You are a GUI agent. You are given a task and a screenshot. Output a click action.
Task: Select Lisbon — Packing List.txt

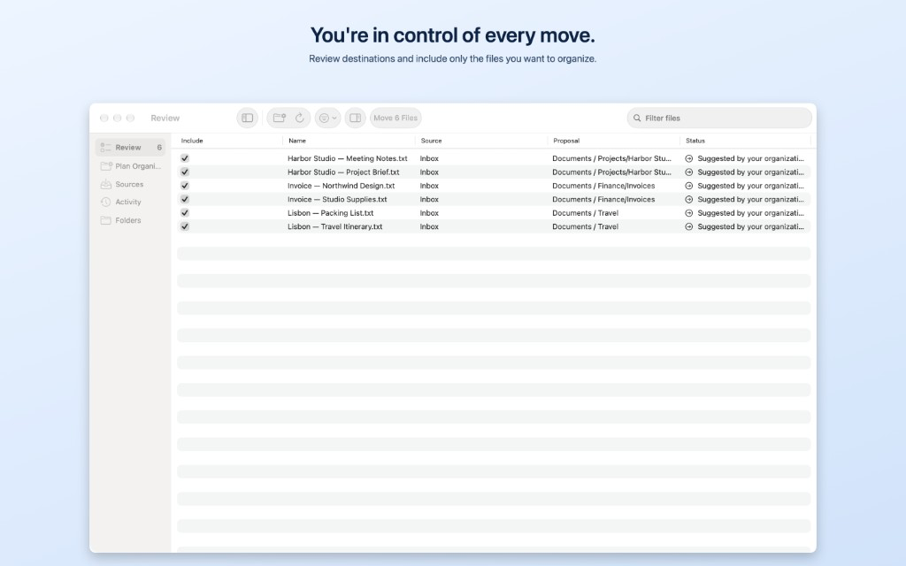click(331, 212)
